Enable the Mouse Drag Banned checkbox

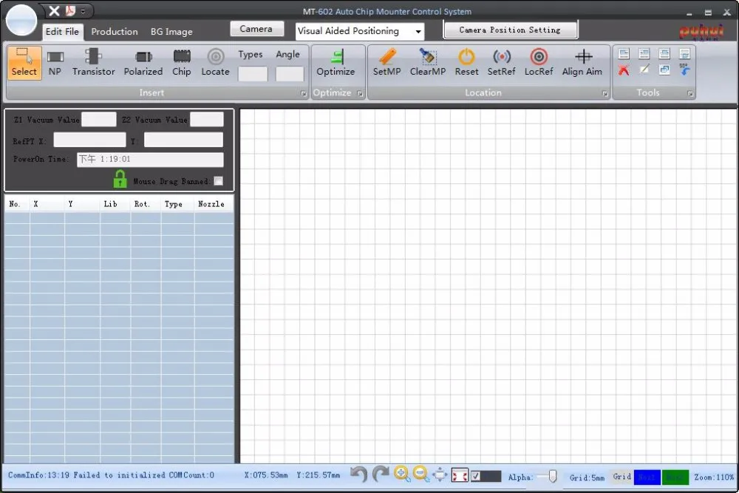point(218,181)
